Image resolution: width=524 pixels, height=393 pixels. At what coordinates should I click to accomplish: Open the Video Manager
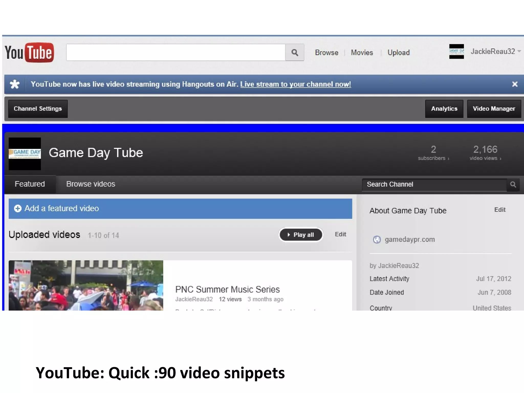[x=494, y=109]
